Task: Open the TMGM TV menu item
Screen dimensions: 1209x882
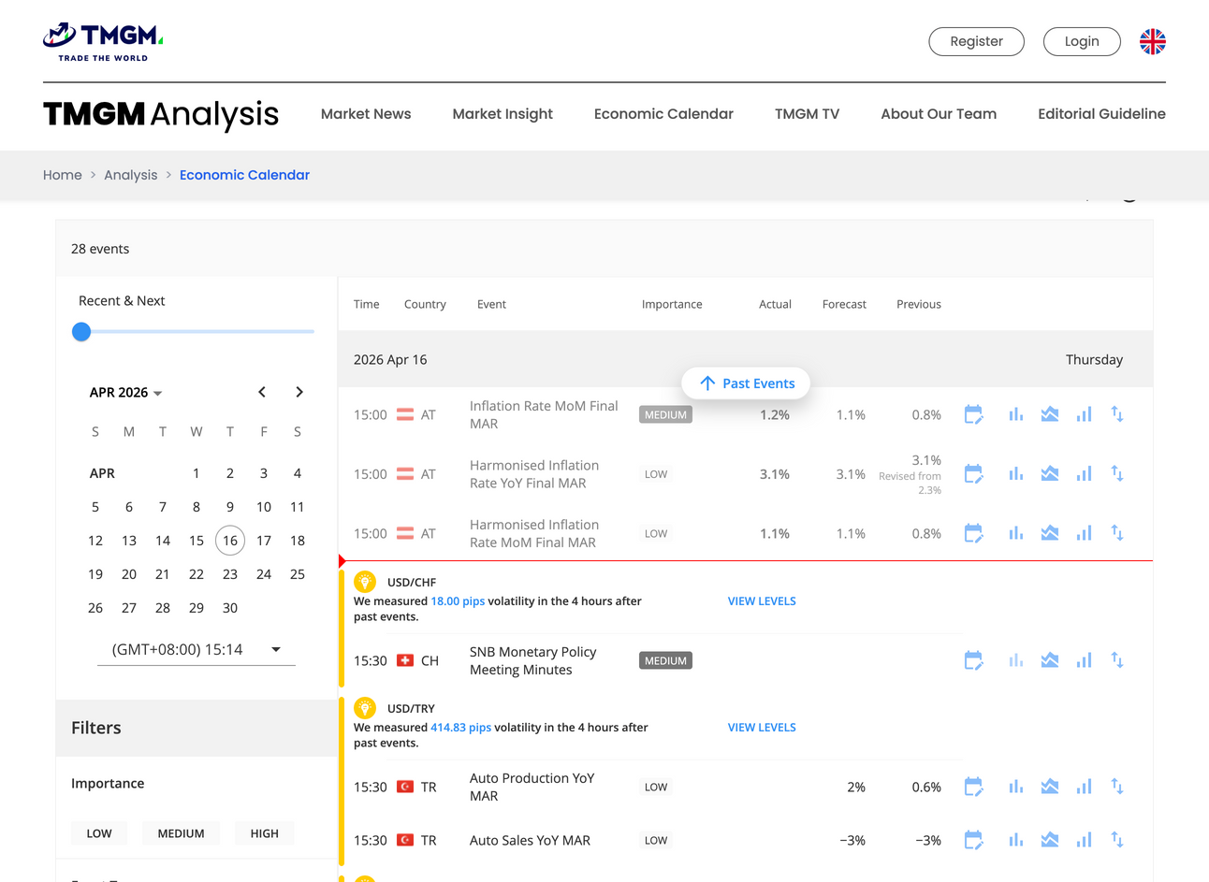Action: click(807, 113)
